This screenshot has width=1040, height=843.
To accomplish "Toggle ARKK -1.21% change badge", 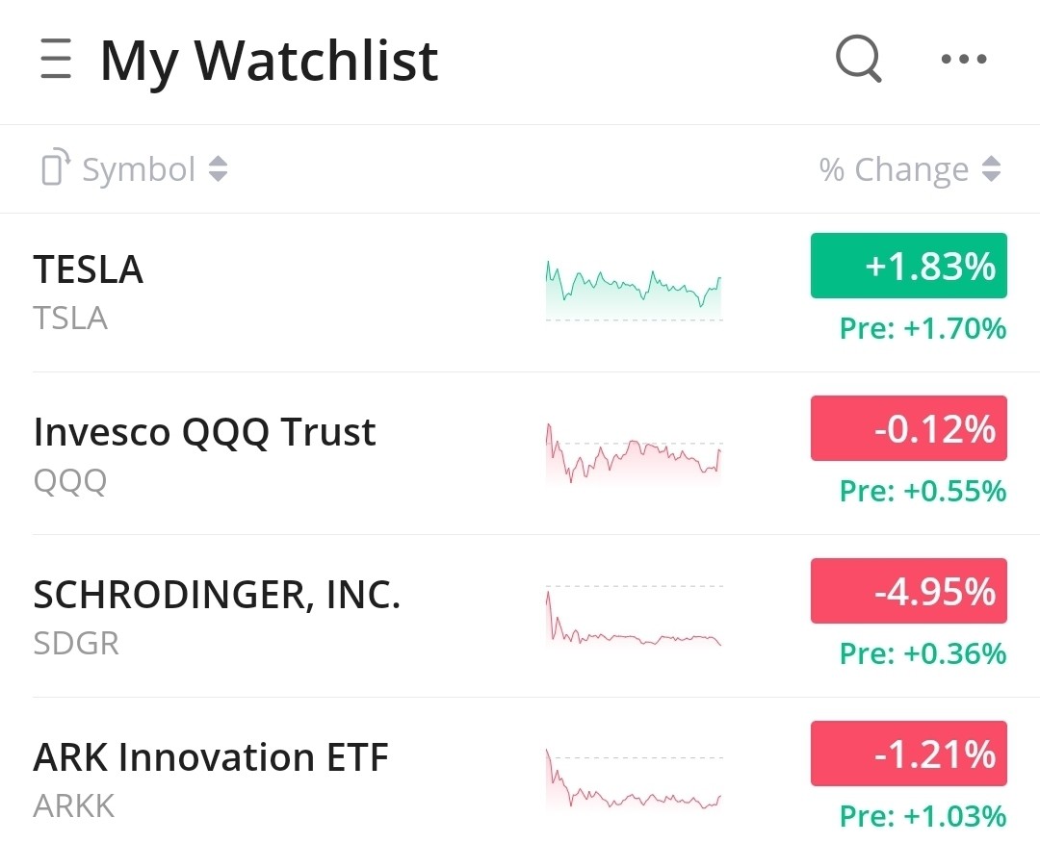I will pyautogui.click(x=908, y=754).
